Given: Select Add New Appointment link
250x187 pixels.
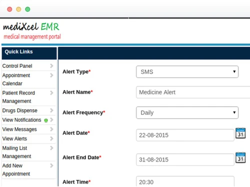Looking at the screenshot, I should [x=16, y=170].
